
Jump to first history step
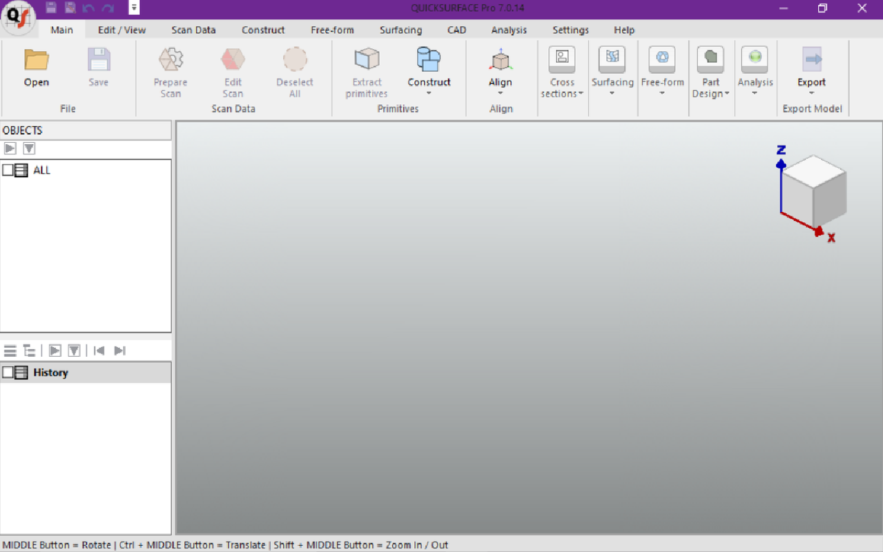click(99, 351)
